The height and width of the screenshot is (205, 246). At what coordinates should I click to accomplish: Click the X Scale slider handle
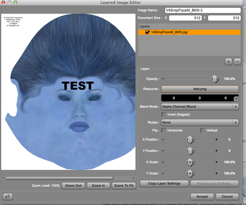point(190,162)
